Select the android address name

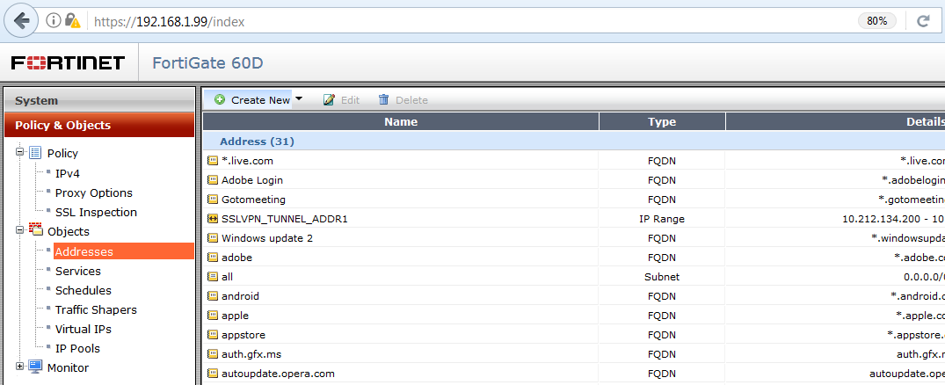click(240, 296)
